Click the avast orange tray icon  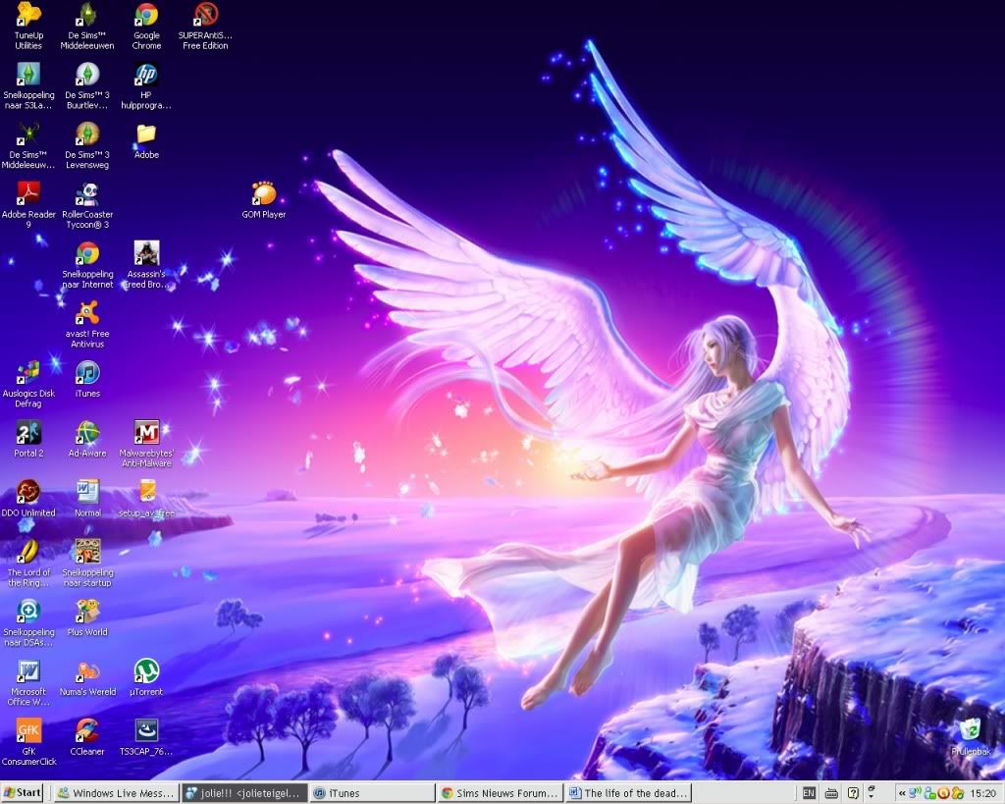[943, 793]
